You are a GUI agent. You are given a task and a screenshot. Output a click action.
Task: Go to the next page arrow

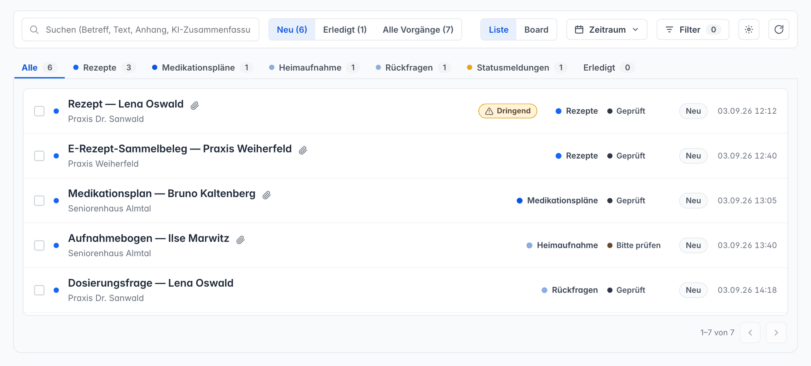click(x=776, y=333)
